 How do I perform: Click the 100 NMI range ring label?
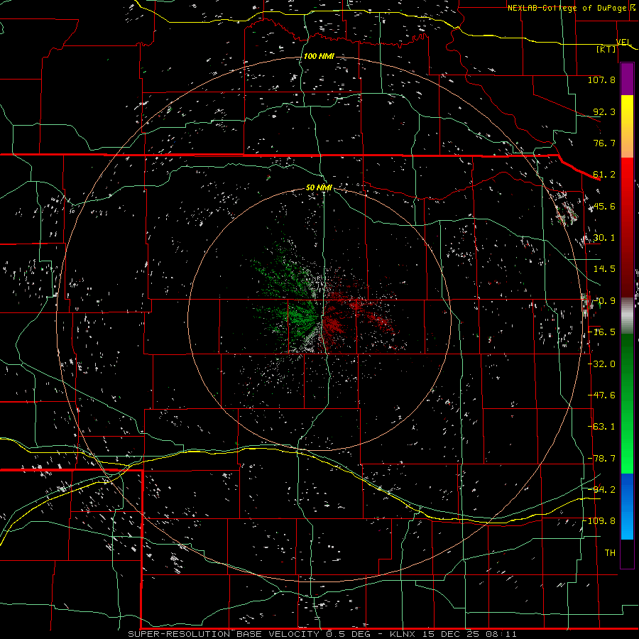319,56
